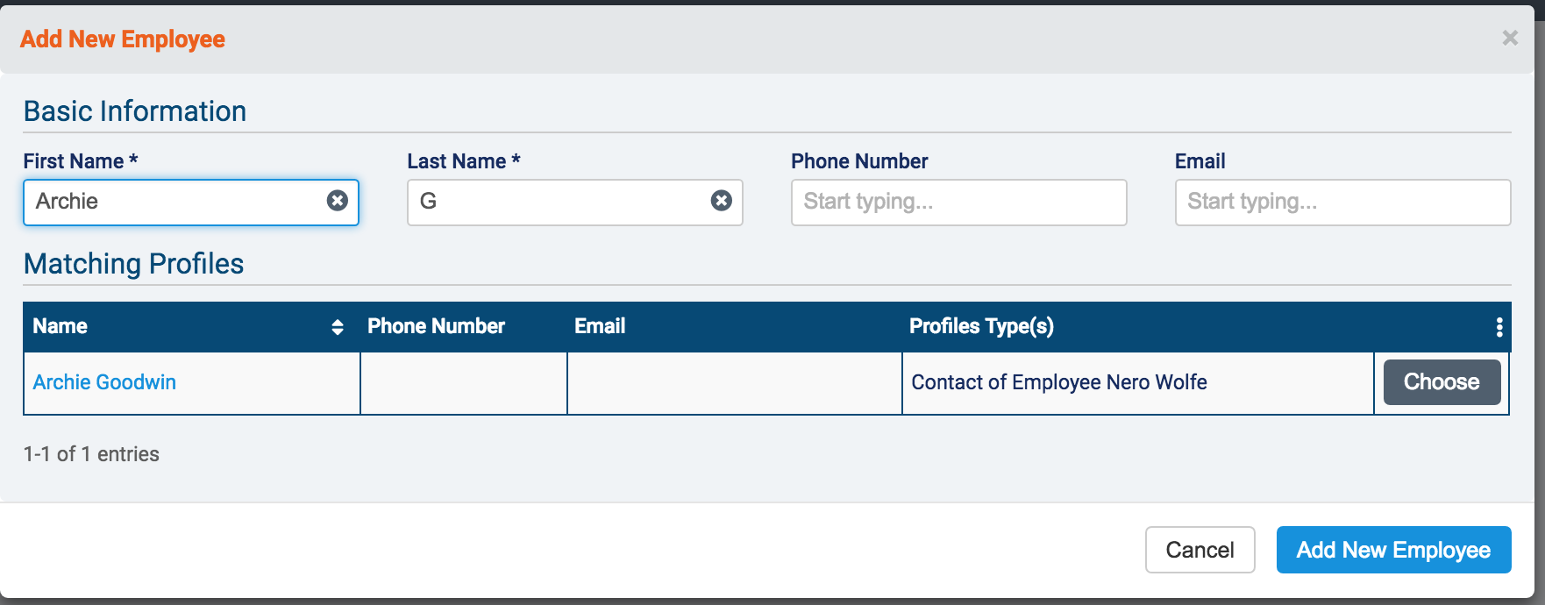The width and height of the screenshot is (1545, 605).
Task: Open the Archie Goodwin profile link
Action: 104,382
